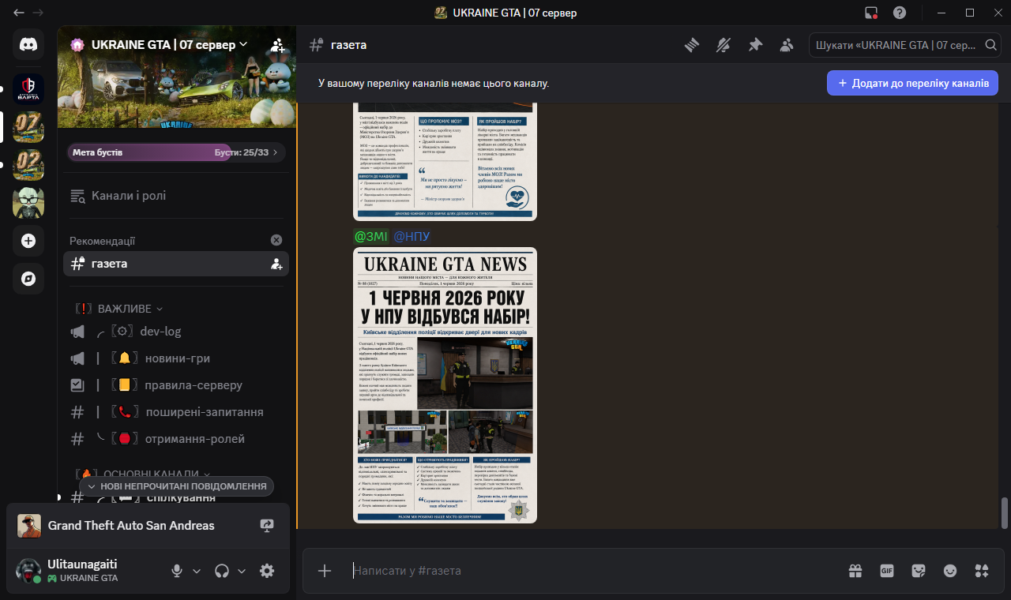Open threads icon in channel header
The image size is (1011, 600).
point(692,45)
